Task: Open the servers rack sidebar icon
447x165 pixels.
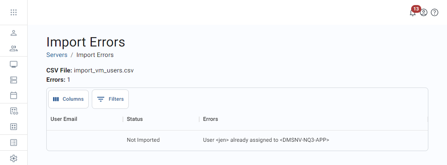Action: pyautogui.click(x=14, y=80)
